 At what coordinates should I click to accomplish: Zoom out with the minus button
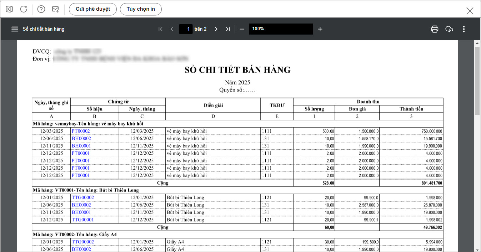point(242,29)
